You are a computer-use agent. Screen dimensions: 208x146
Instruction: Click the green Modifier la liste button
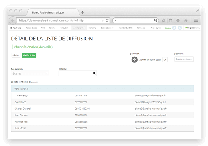[x=29, y=55]
